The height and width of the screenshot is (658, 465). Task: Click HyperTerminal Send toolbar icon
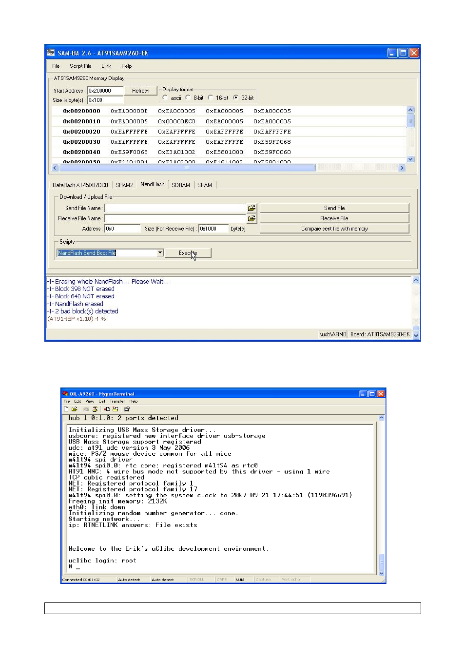tap(107, 409)
